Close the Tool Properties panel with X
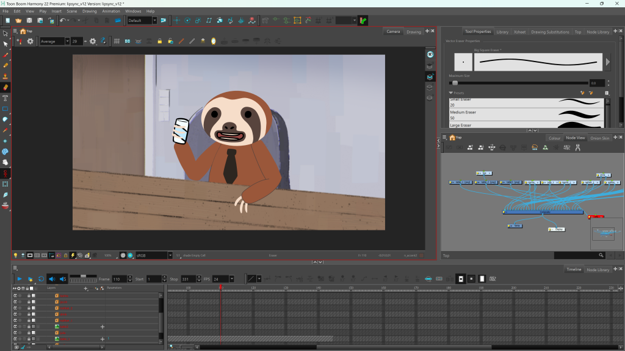This screenshot has height=351, width=625. point(621,30)
